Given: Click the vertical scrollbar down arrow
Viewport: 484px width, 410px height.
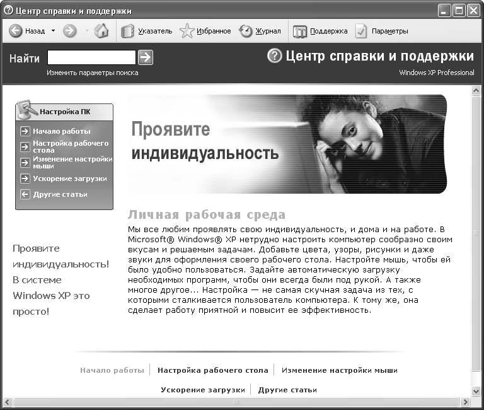Looking at the screenshot, I should [x=477, y=391].
